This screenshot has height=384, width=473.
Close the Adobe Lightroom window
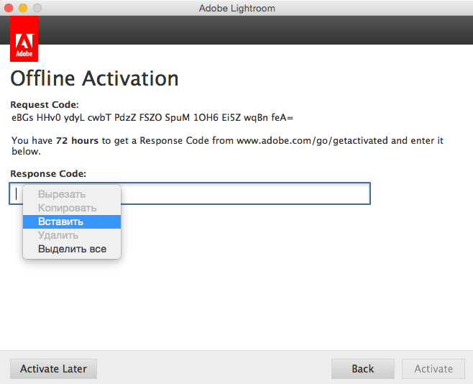9,8
